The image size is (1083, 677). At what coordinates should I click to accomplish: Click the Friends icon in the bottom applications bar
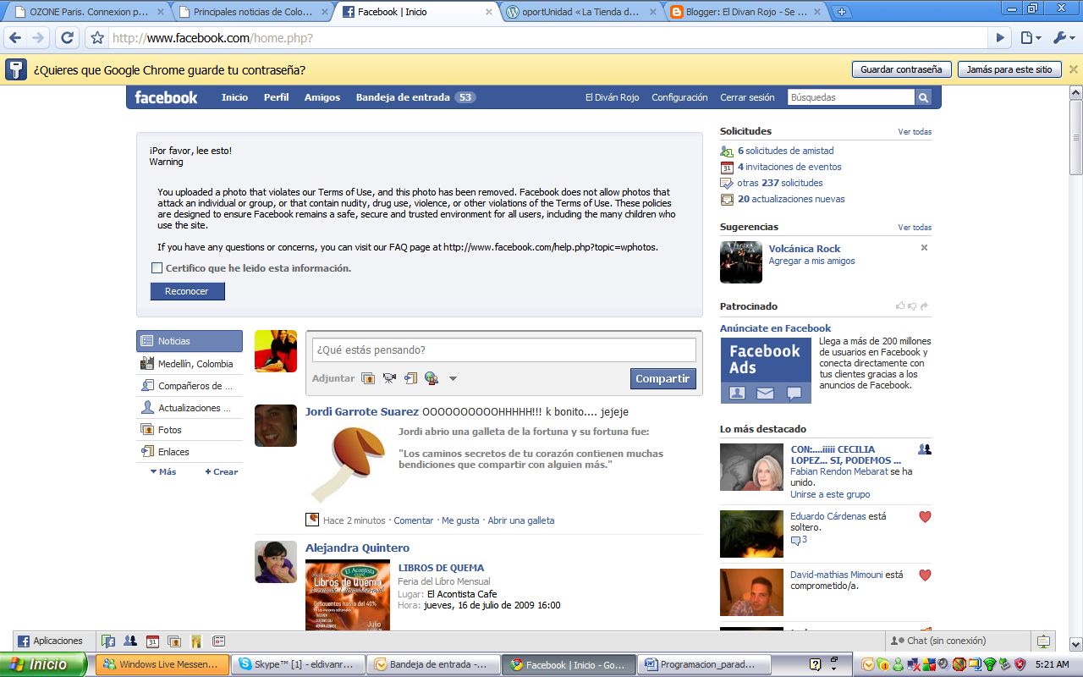tap(130, 641)
